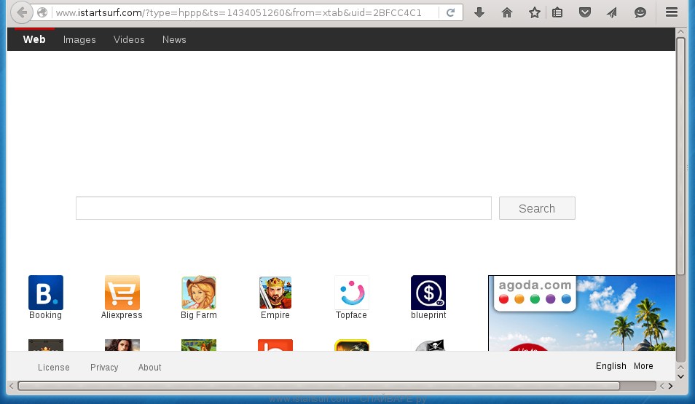Open the Aliexpress shopping cart icon

pyautogui.click(x=122, y=293)
